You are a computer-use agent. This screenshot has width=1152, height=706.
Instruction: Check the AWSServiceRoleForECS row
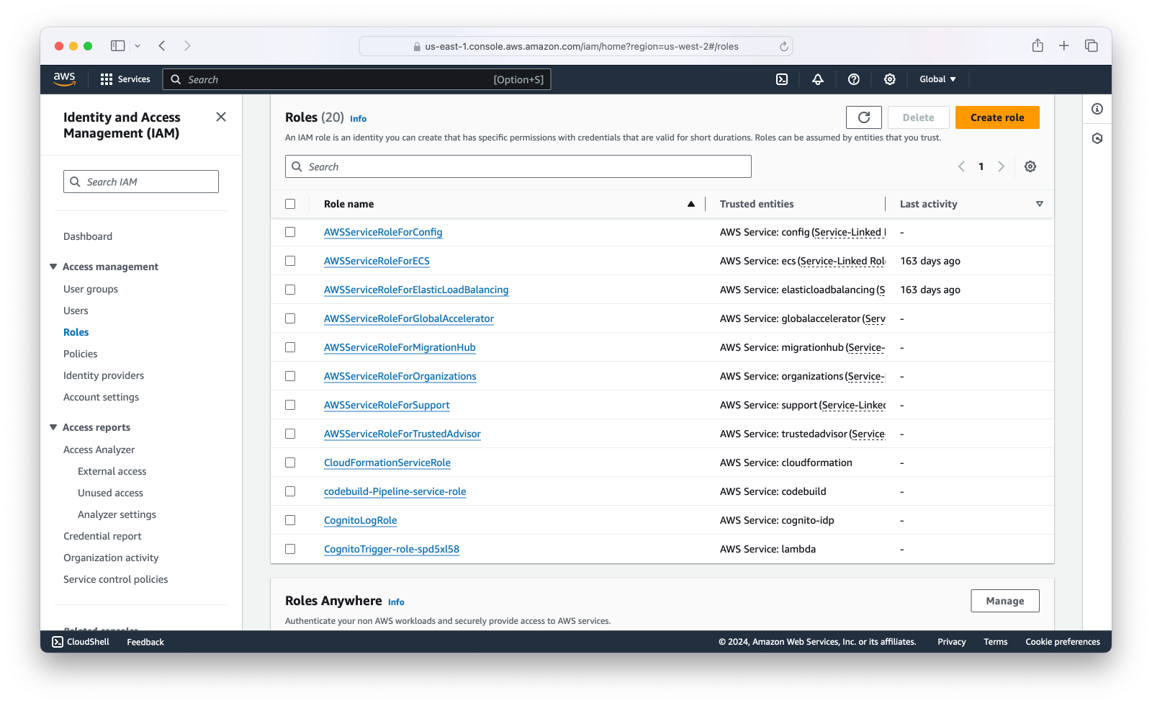(290, 261)
